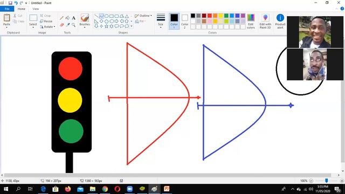This screenshot has height=194, width=345.
Task: Choose the Triangle shape
Action: pos(127,16)
